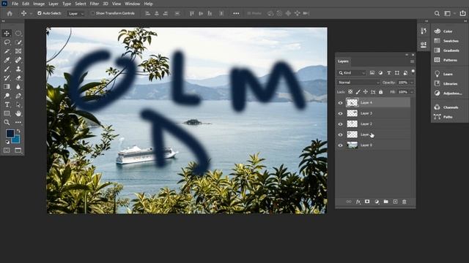Viewport: 469px width, 263px height.
Task: Select the Zoom tool
Action: point(7,122)
